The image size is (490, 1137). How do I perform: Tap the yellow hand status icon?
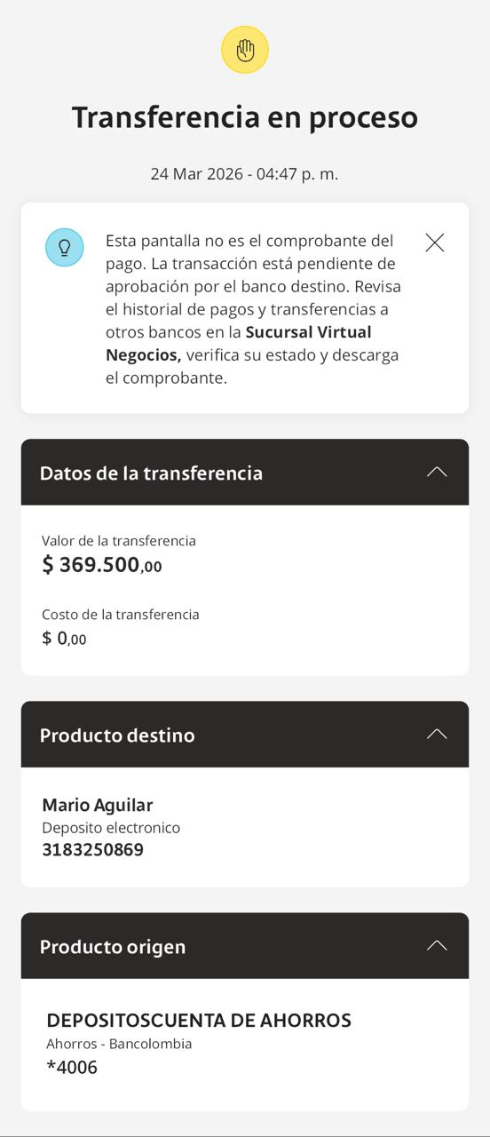(245, 50)
